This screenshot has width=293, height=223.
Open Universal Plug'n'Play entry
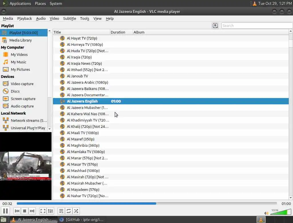(x=24, y=128)
